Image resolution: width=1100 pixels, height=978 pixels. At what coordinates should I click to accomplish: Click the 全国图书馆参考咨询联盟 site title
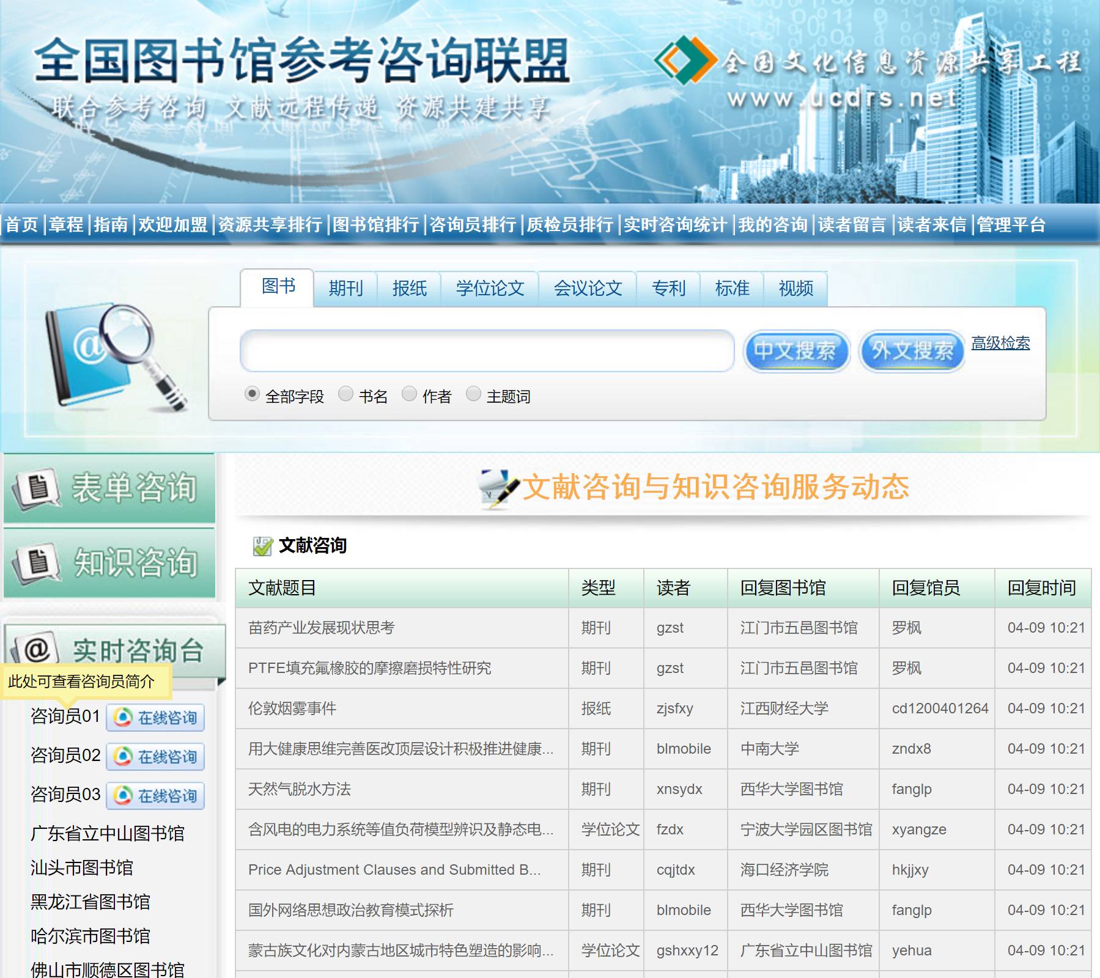pyautogui.click(x=302, y=61)
